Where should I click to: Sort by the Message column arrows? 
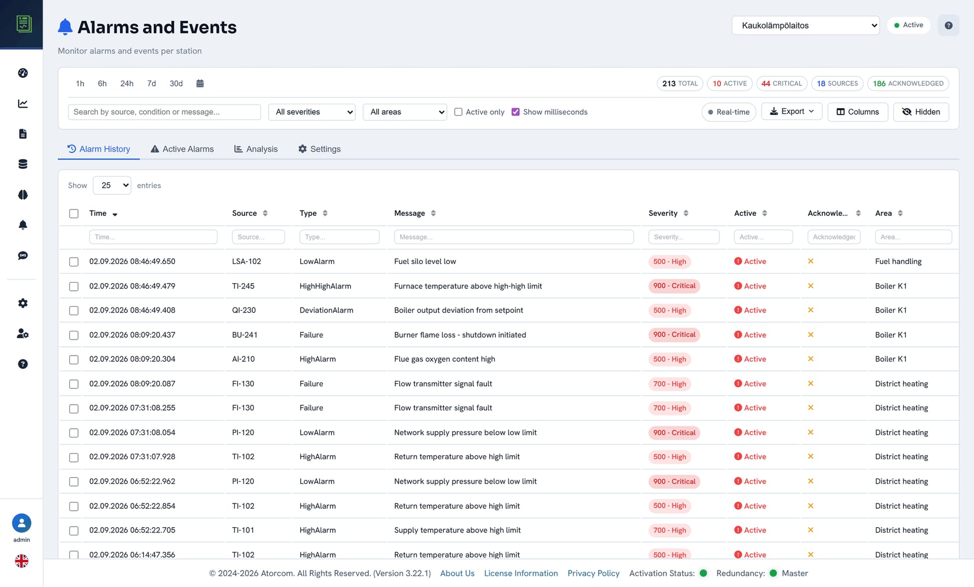[433, 213]
